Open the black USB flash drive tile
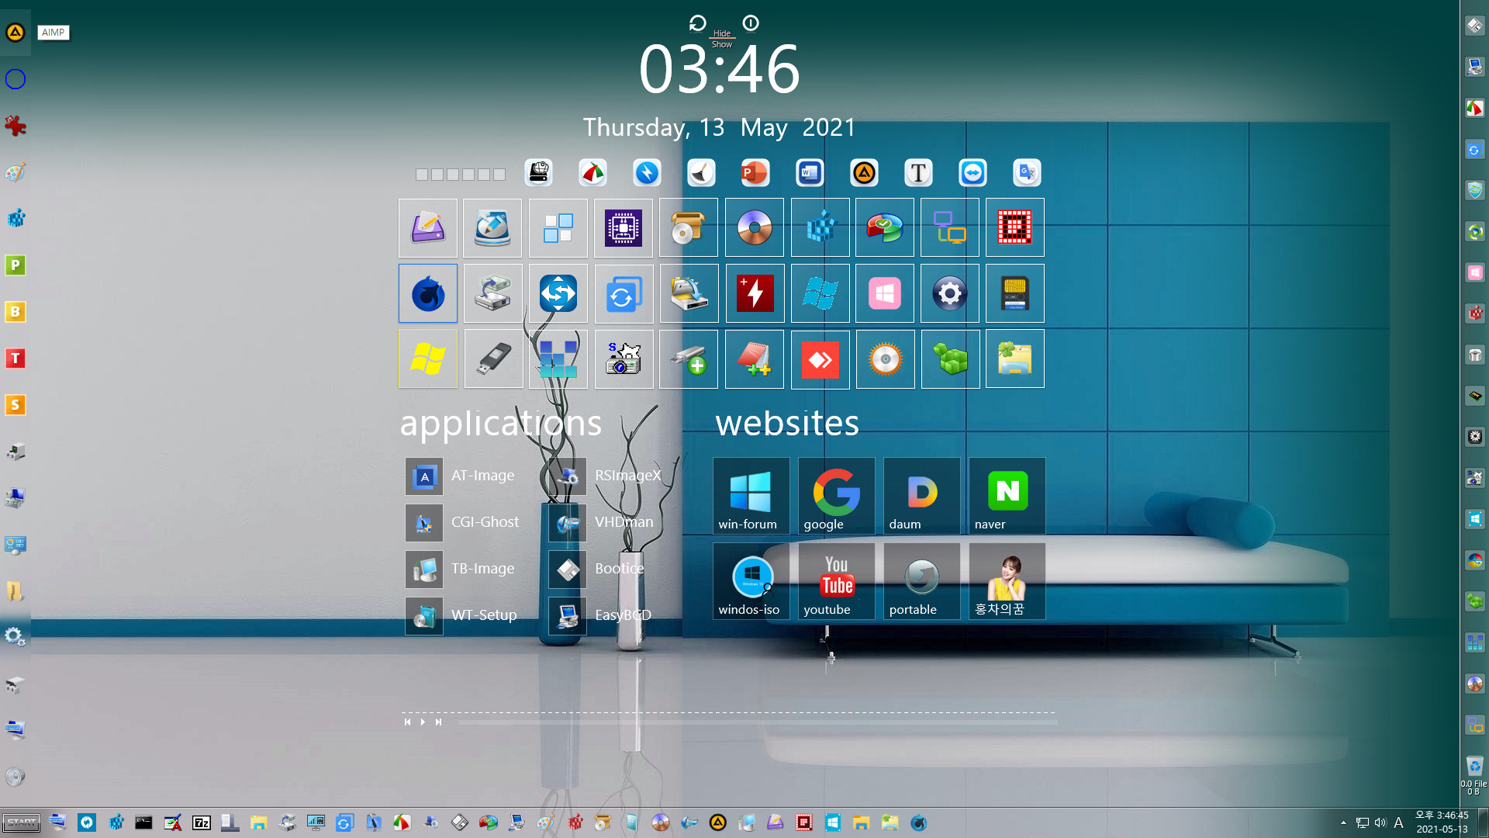 [x=493, y=358]
